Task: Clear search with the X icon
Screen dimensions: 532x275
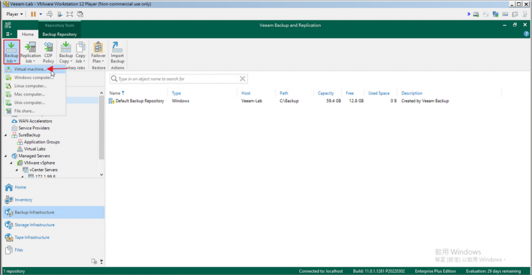Action: (243, 79)
